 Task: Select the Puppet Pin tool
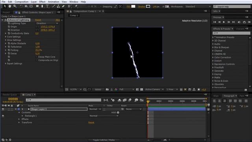(x=76, y=6)
